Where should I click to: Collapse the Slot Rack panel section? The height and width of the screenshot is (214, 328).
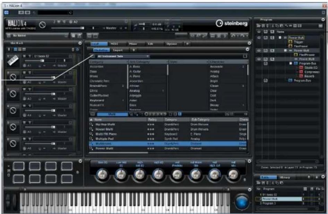coord(80,43)
